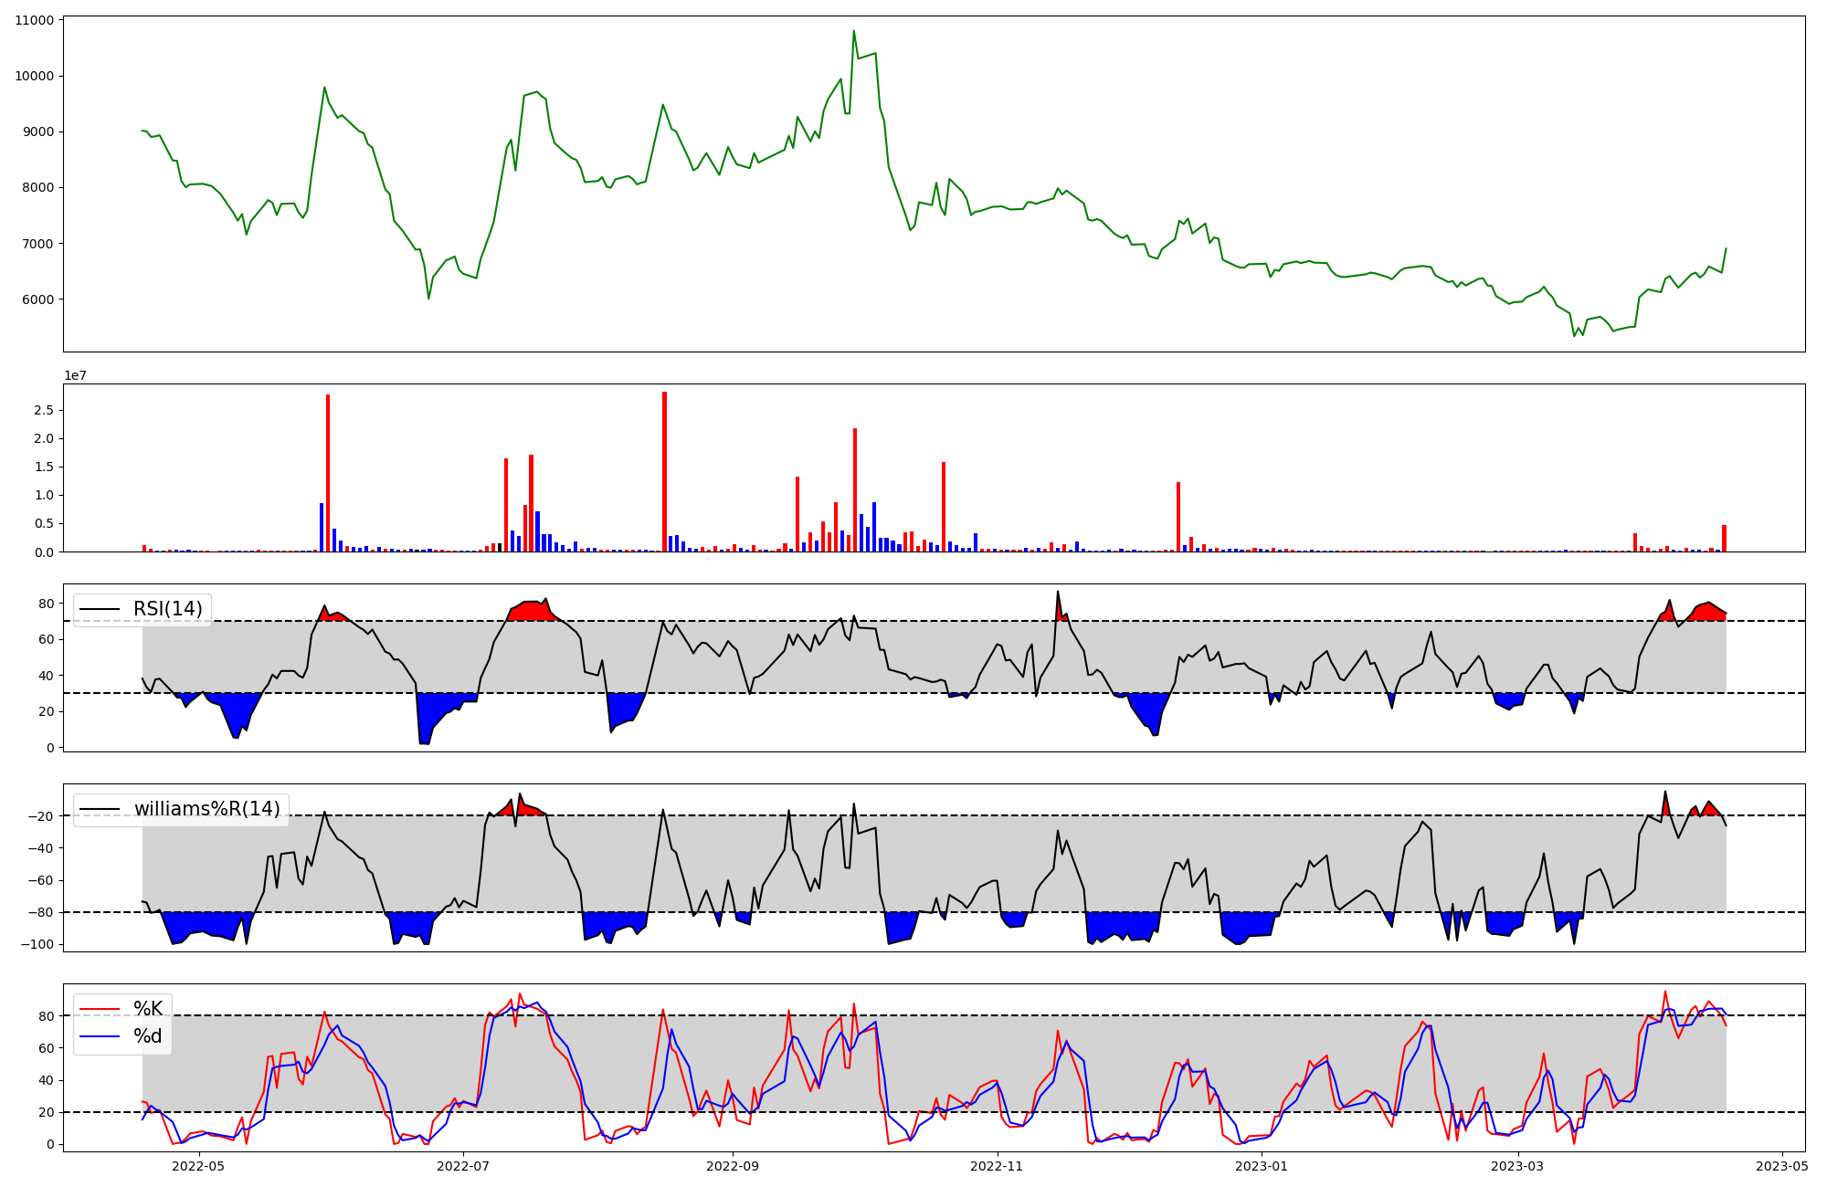Click the 2023-03 x-axis date label
The width and height of the screenshot is (1827, 1187).
(x=1517, y=1165)
